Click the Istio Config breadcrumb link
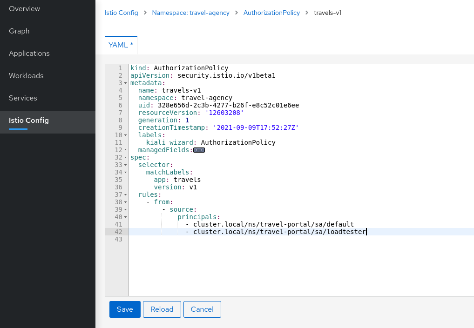Viewport: 474px width, 328px height. (x=121, y=13)
